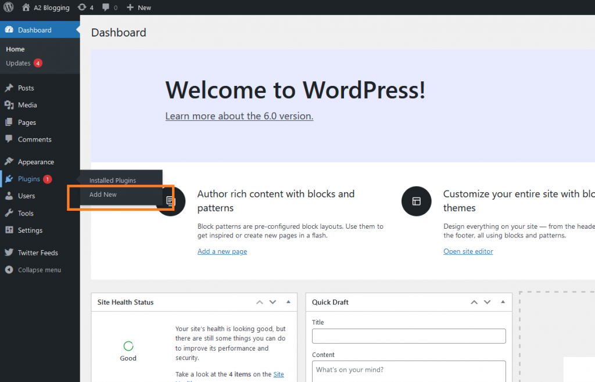This screenshot has width=595, height=382.
Task: Click inside the Quick Draft Title field
Action: pyautogui.click(x=408, y=336)
